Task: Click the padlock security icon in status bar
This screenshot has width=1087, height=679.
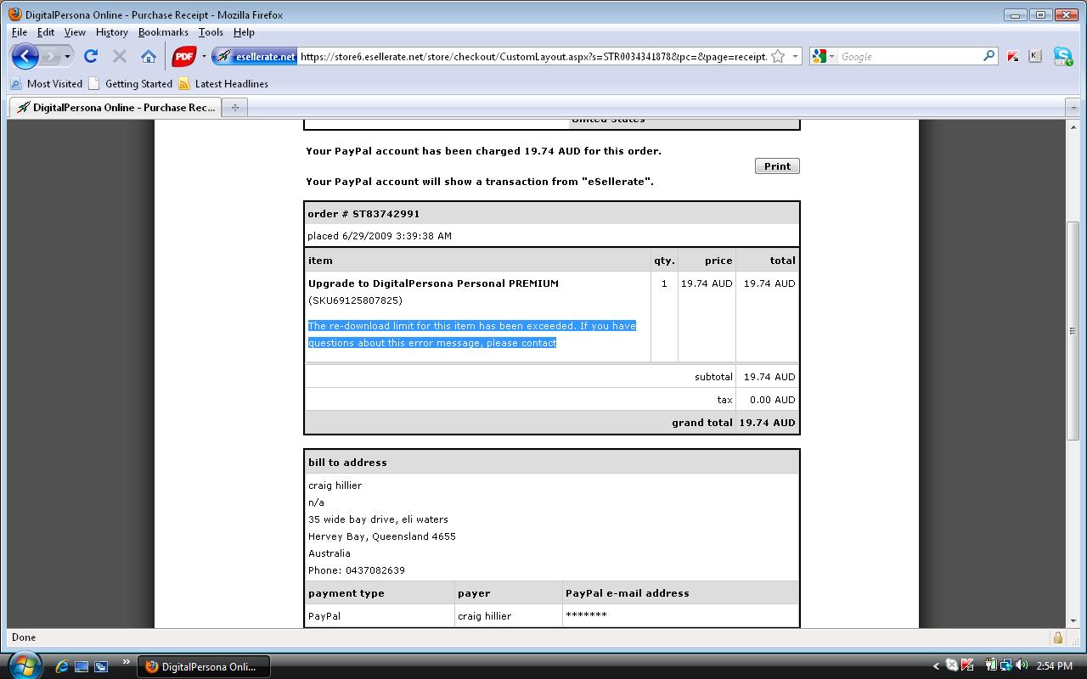Action: pos(1057,637)
